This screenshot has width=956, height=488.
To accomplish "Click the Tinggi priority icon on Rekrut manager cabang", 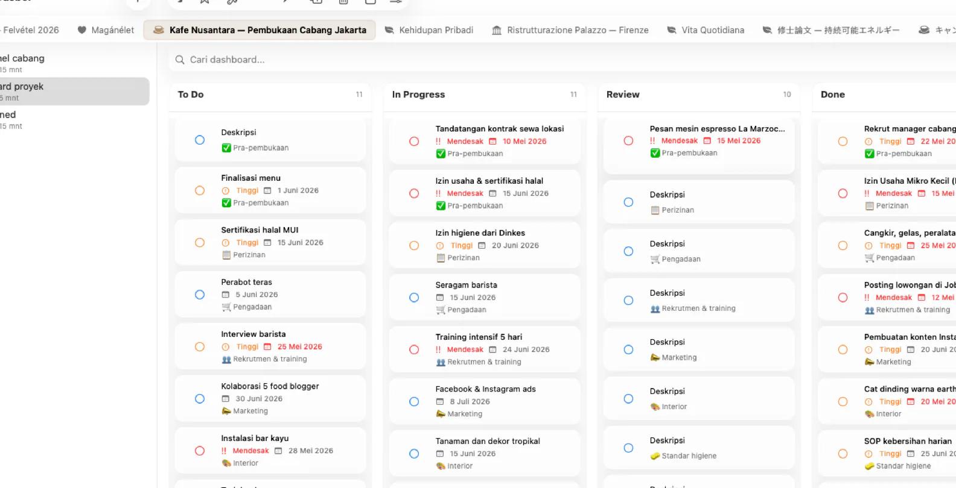I will click(868, 142).
